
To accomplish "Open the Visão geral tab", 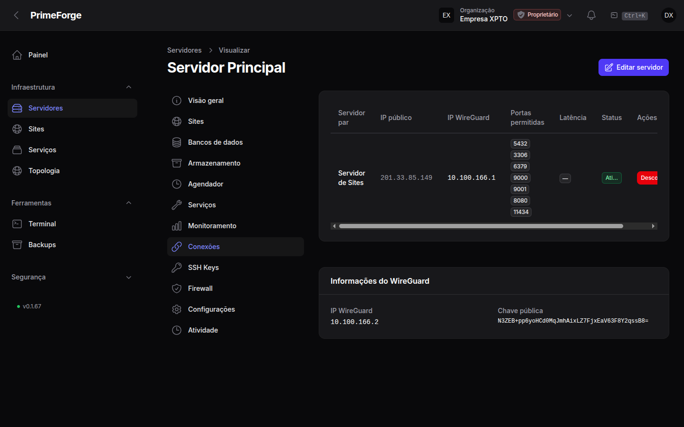I will pyautogui.click(x=236, y=101).
